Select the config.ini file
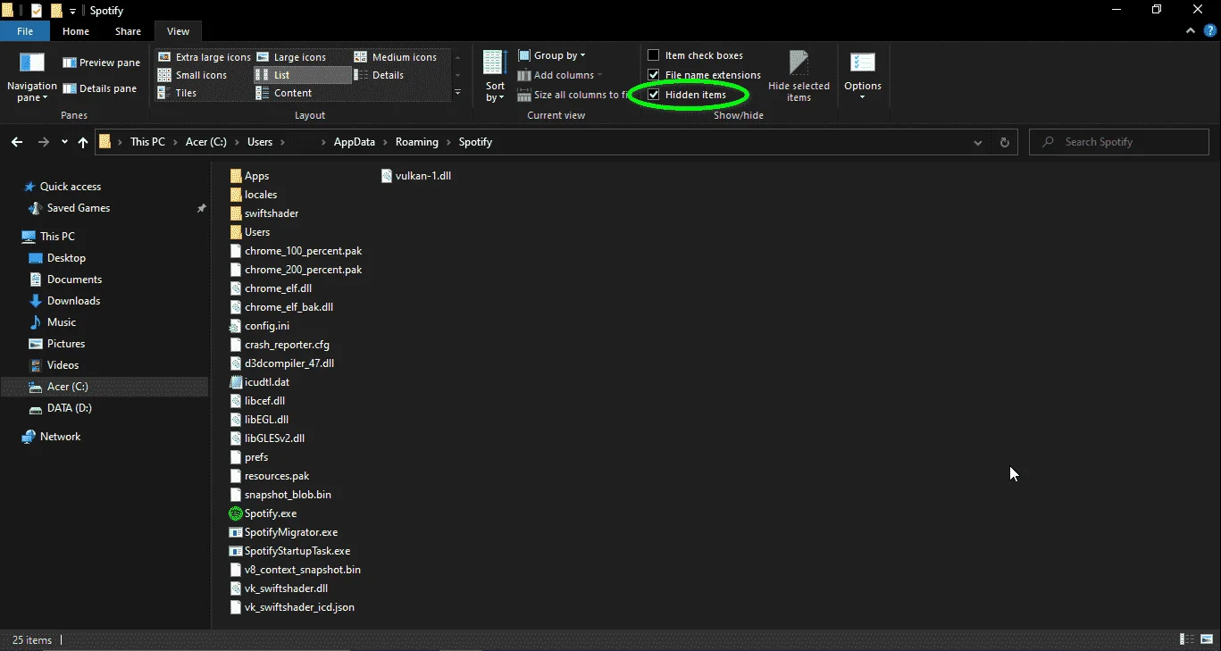The height and width of the screenshot is (651, 1221). click(259, 326)
